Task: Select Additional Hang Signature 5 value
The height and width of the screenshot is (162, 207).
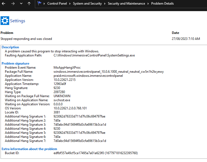Action: click(79, 133)
